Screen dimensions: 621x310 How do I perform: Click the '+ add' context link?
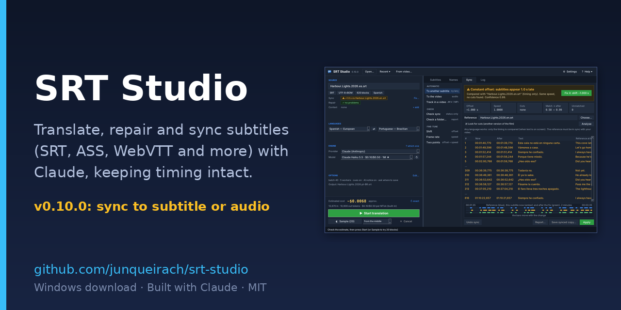tap(416, 107)
